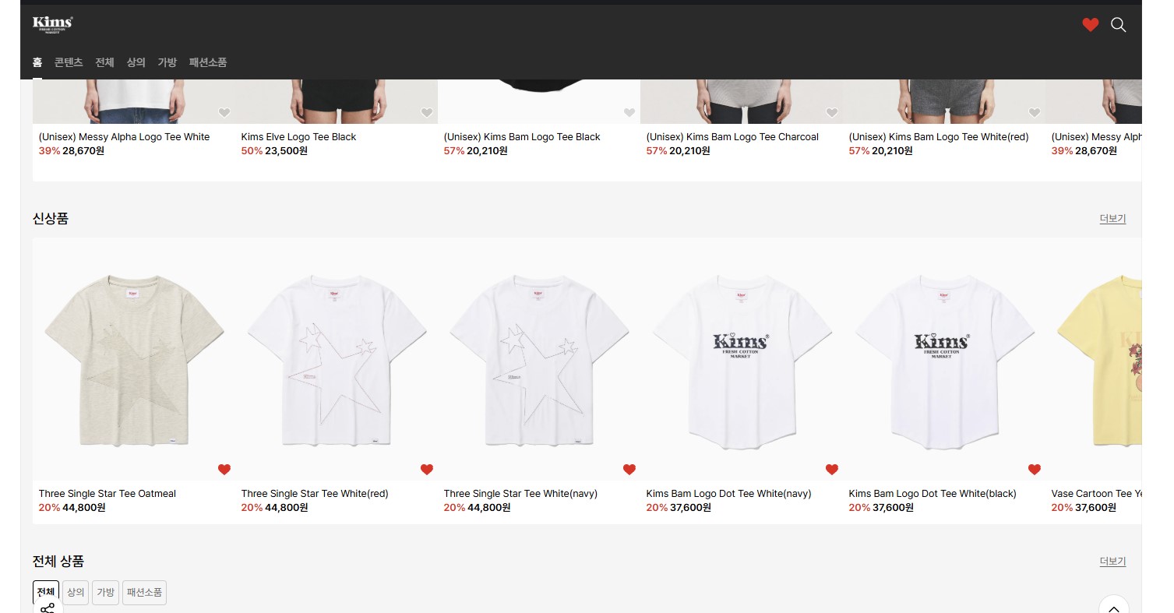Like the Kims Elve Logo Tee Black

pyautogui.click(x=427, y=112)
